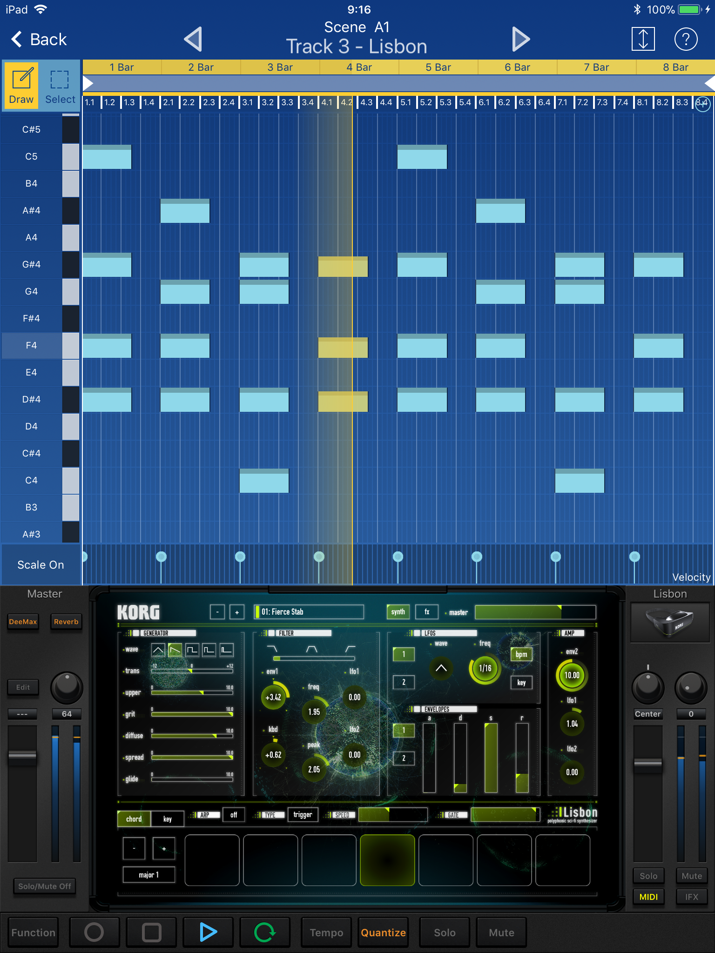715x953 pixels.
Task: Open the TYPE trigger selector
Action: pos(303,815)
